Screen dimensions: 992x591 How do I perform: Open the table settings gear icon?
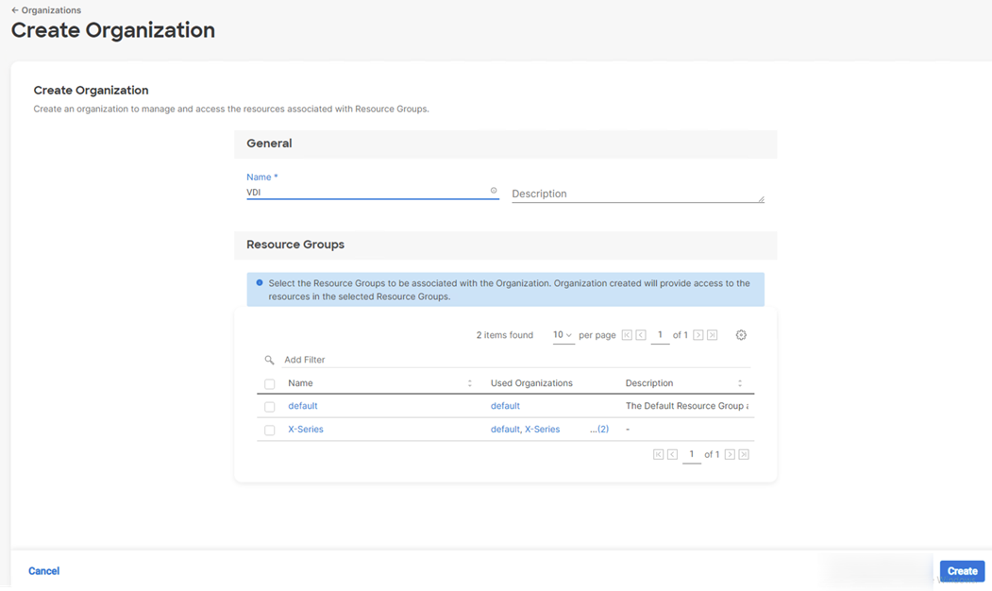(x=741, y=335)
